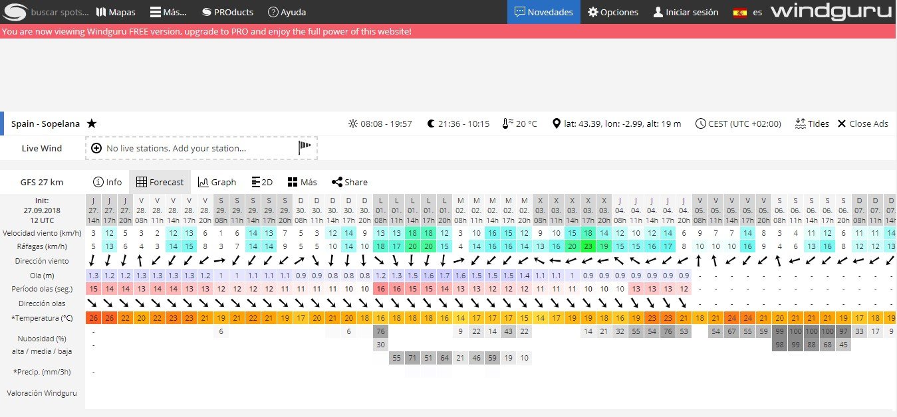Viewport: 897px width, 417px height.
Task: Click the plus icon to add a station
Action: 96,148
